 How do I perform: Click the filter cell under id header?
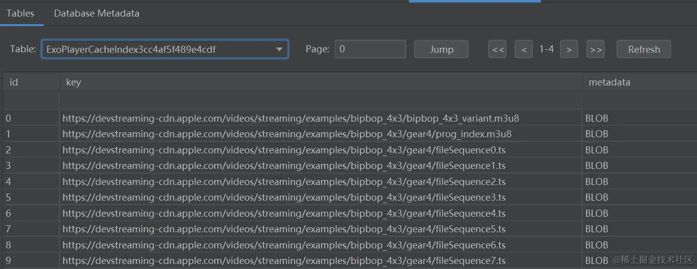pyautogui.click(x=31, y=101)
